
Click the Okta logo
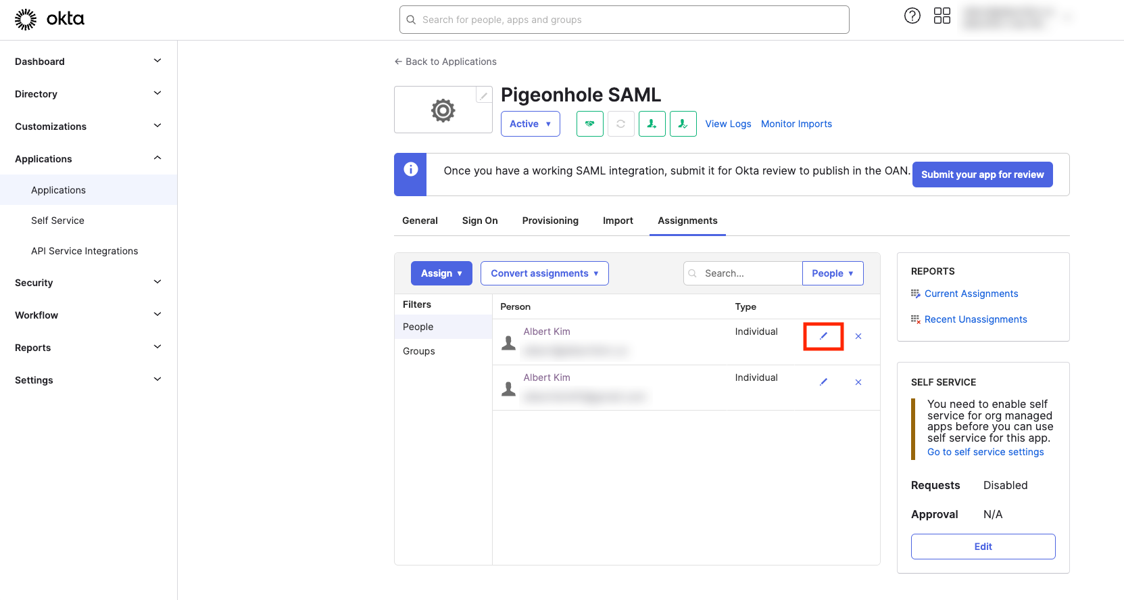click(x=49, y=19)
